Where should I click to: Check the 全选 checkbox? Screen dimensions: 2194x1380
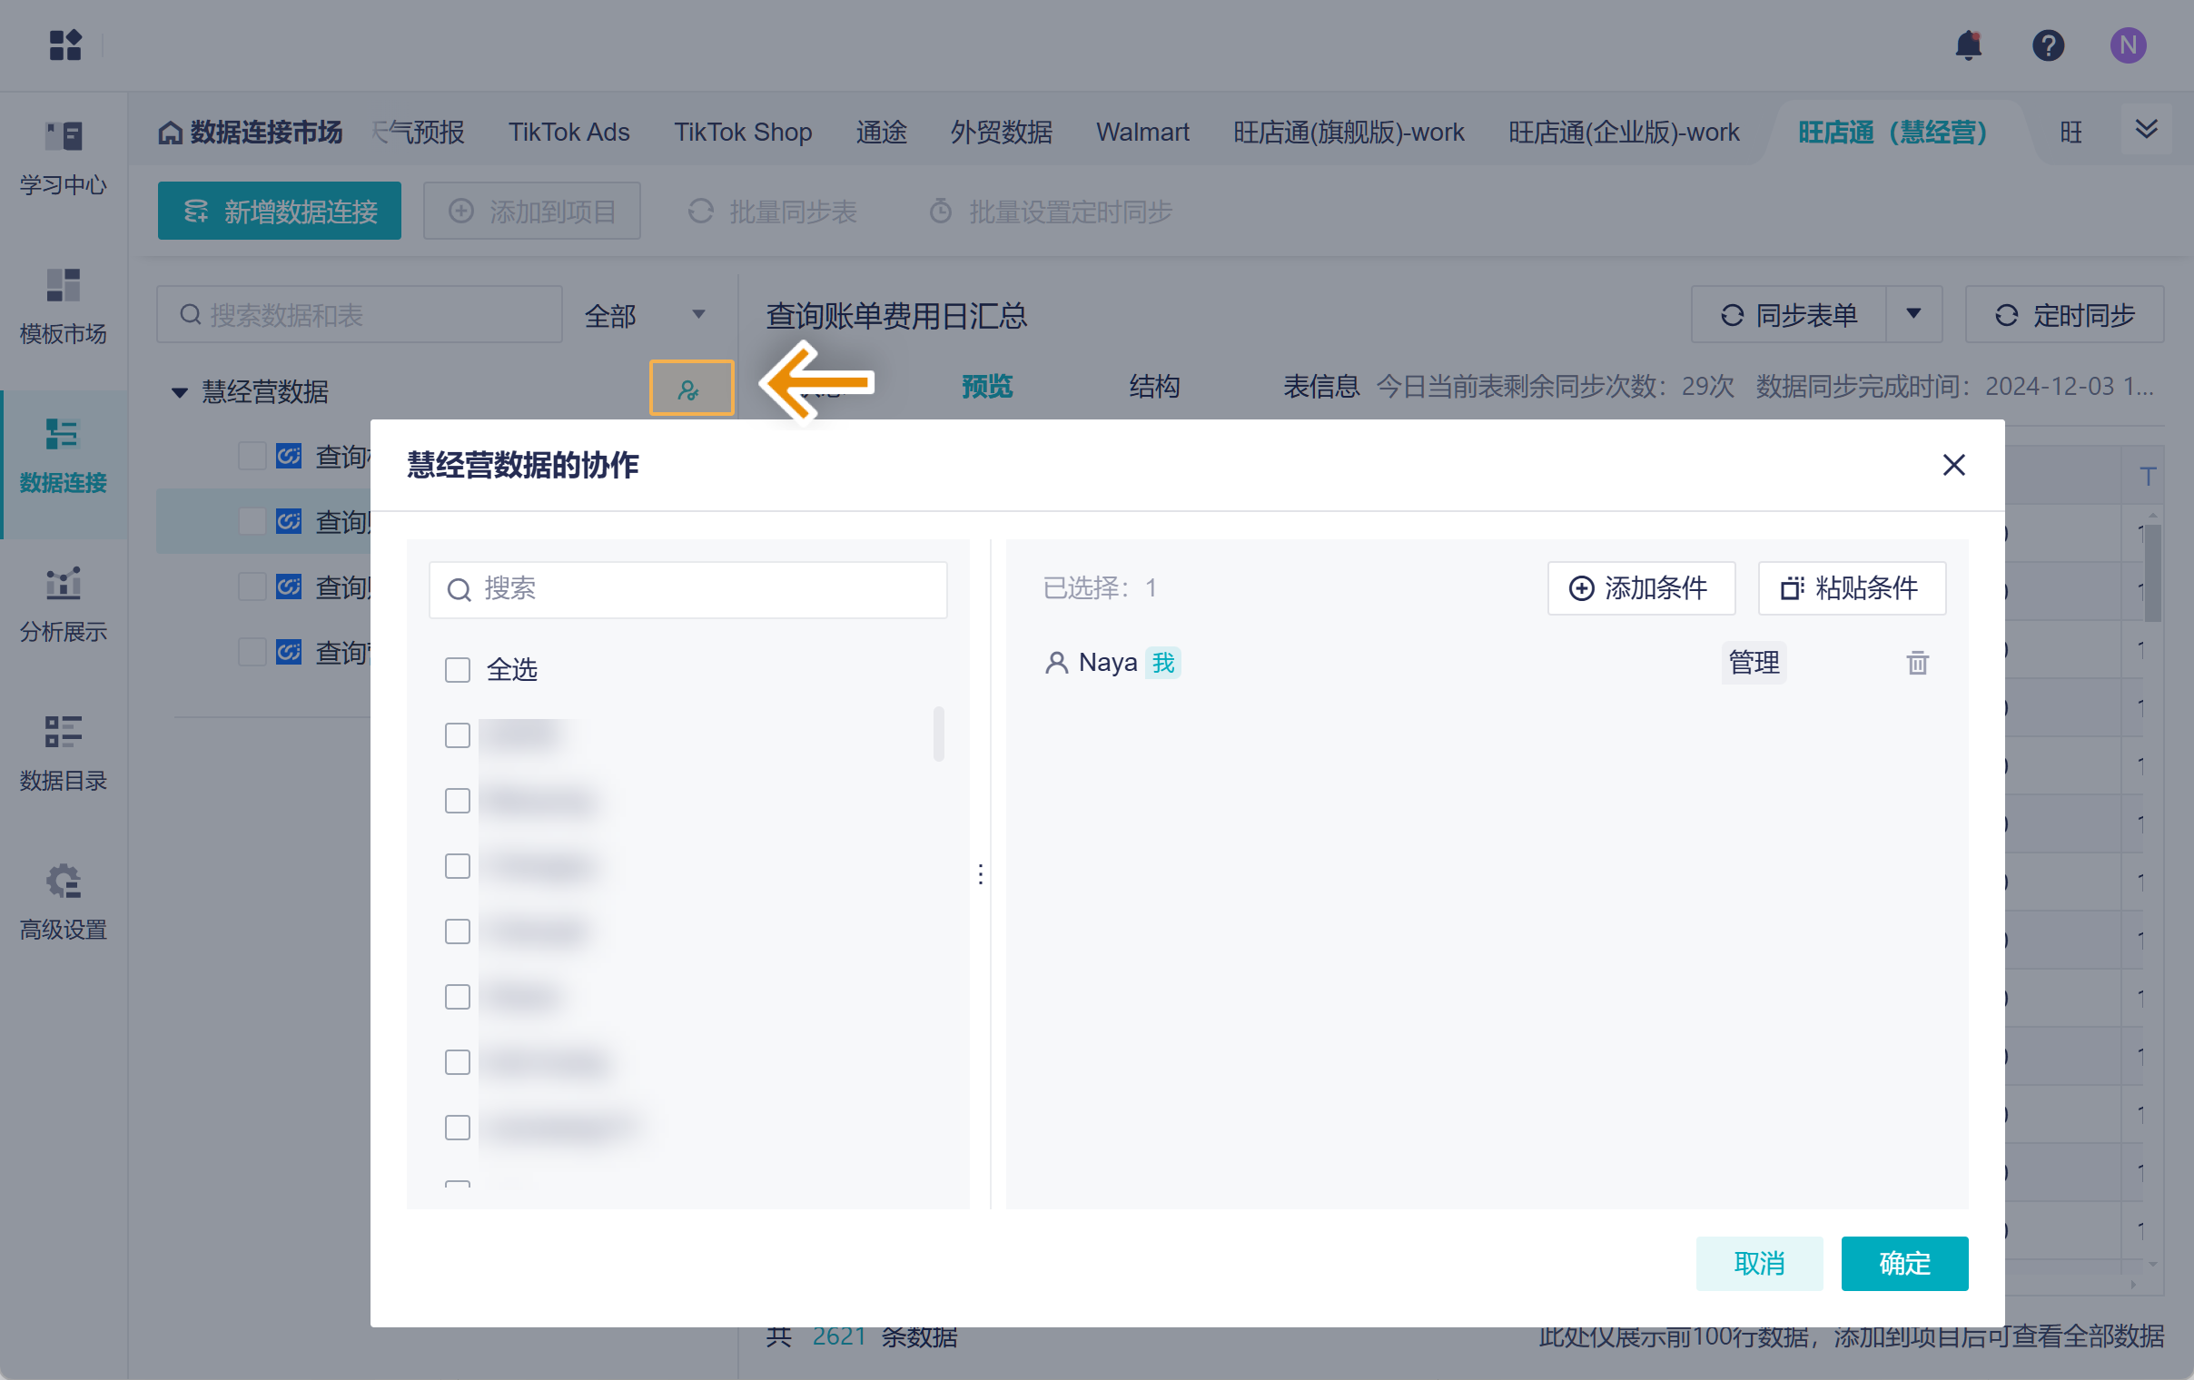point(458,669)
